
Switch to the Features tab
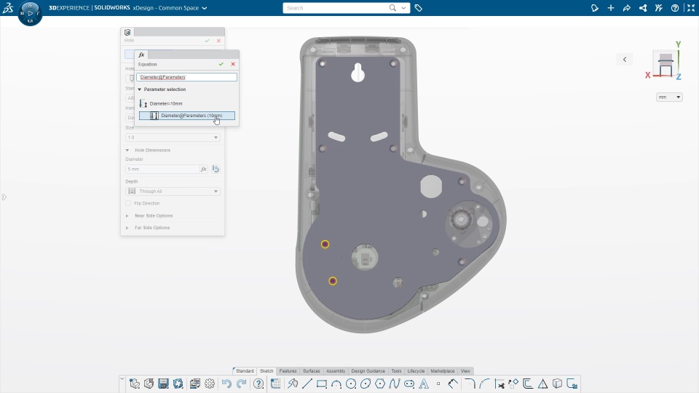click(288, 371)
